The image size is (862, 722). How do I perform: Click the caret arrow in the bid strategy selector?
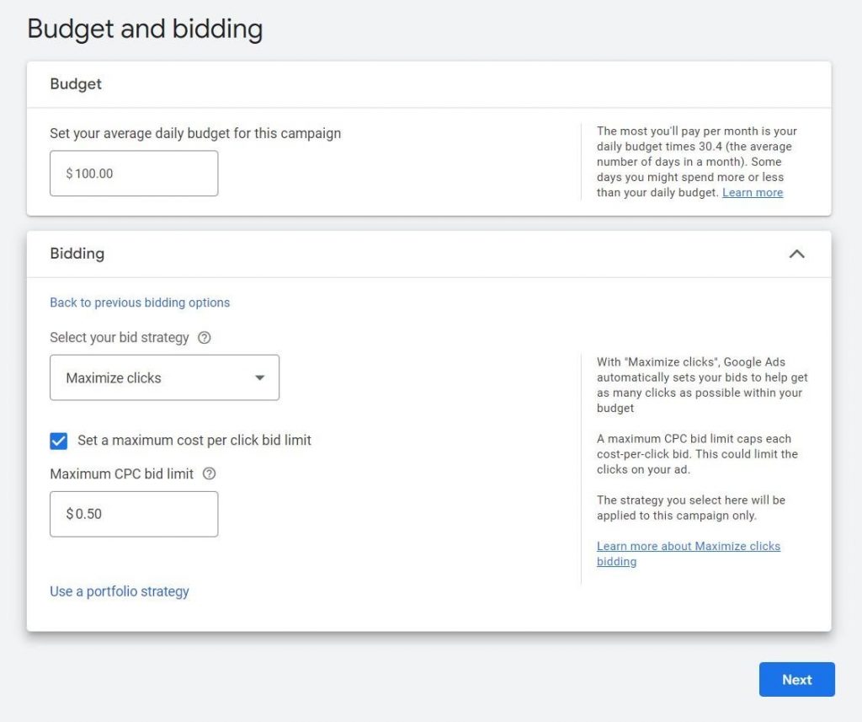[x=260, y=377]
